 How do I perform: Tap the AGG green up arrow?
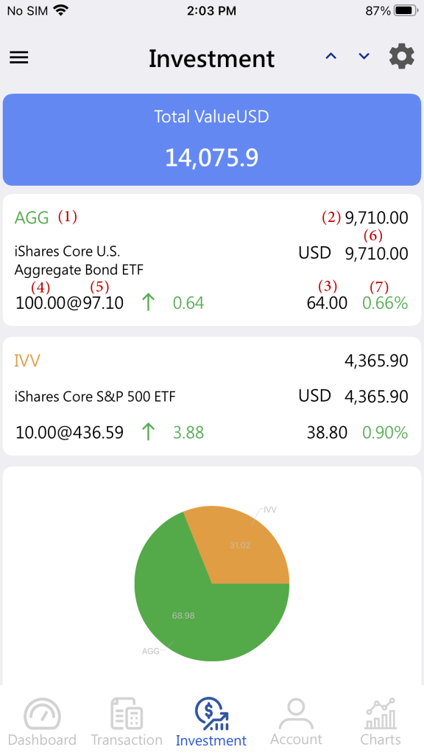tap(148, 302)
